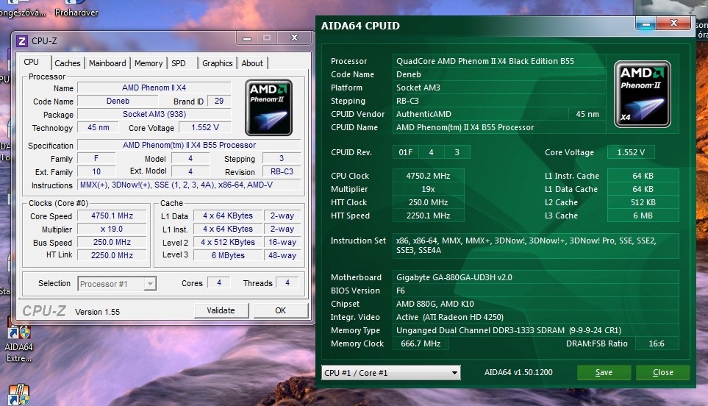
Task: Open the Memory tab in CPU-Z
Action: pyautogui.click(x=149, y=63)
